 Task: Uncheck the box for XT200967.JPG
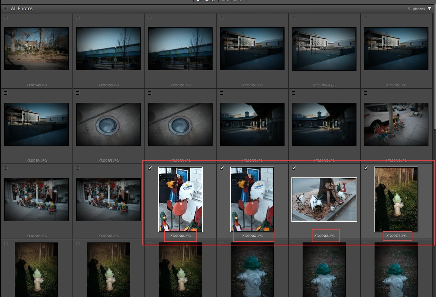[222, 168]
